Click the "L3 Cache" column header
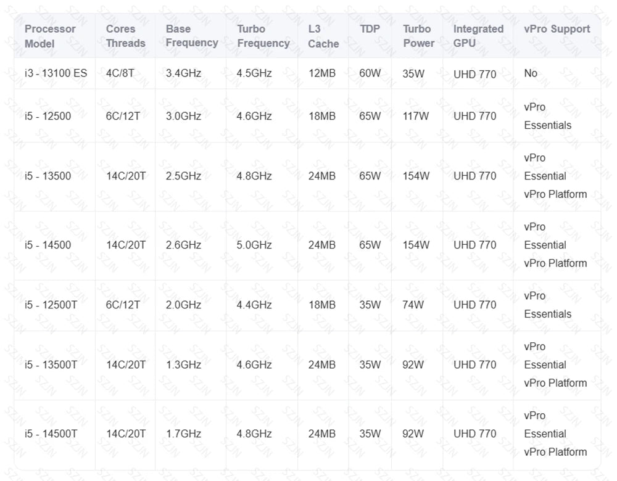This screenshot has width=617, height=481. [323, 36]
